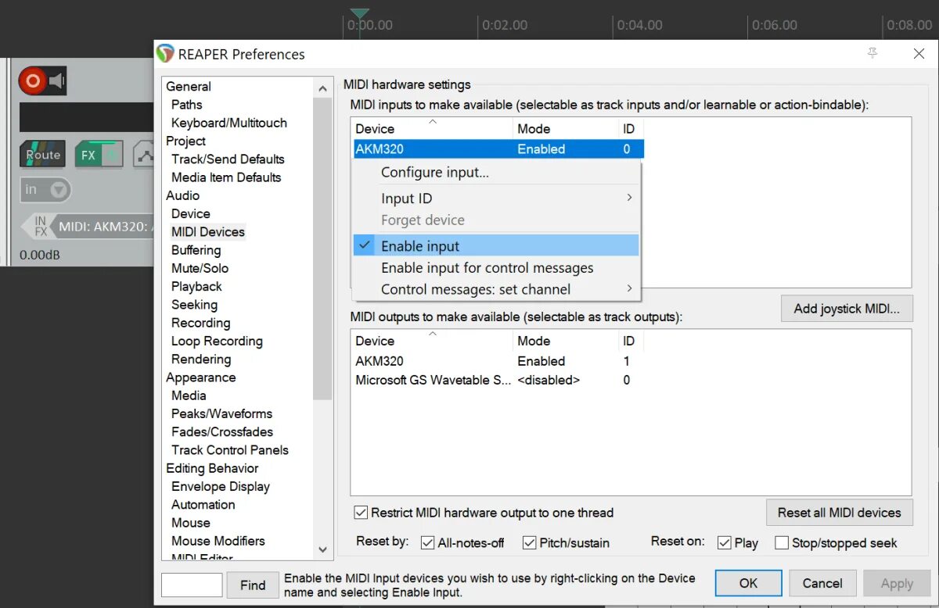The height and width of the screenshot is (608, 939).
Task: Select Enable input for control messages
Action: 496,268
